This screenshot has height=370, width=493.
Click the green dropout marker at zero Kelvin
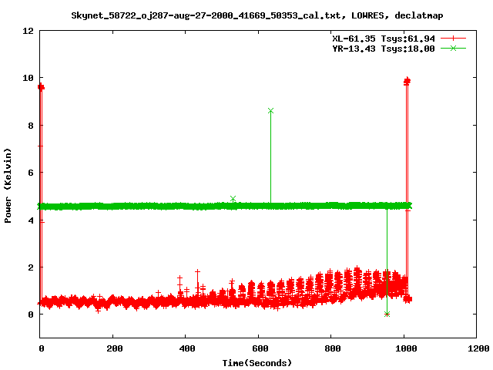pyautogui.click(x=387, y=314)
